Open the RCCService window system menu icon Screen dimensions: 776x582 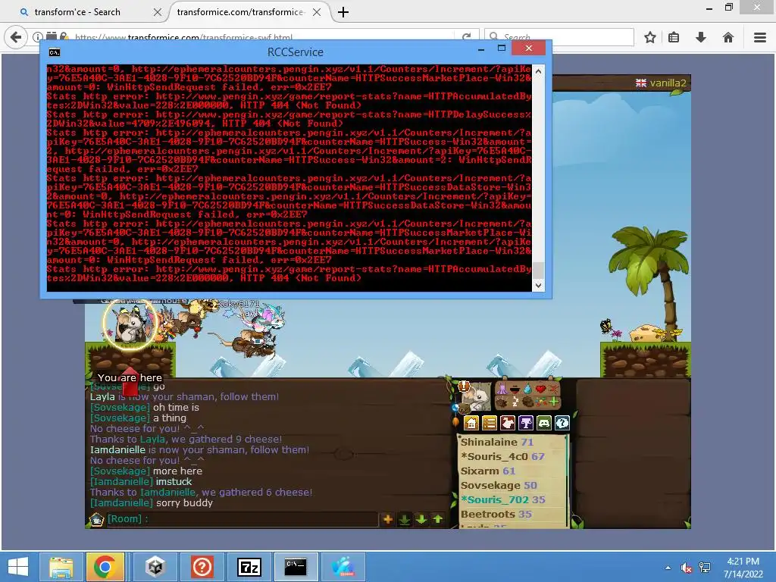point(55,52)
